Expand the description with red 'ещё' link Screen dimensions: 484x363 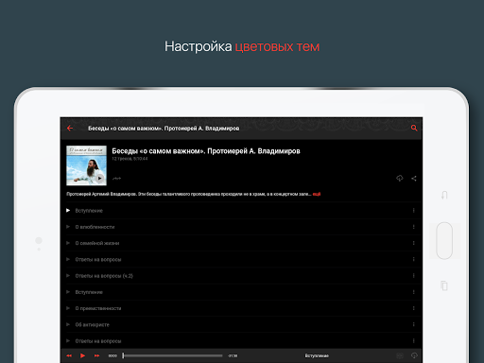coord(317,194)
